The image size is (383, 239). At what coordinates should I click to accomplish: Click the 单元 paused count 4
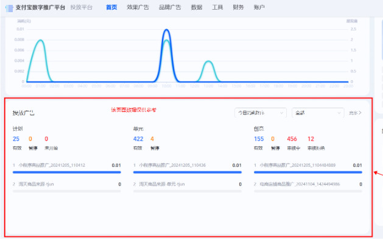(x=152, y=139)
